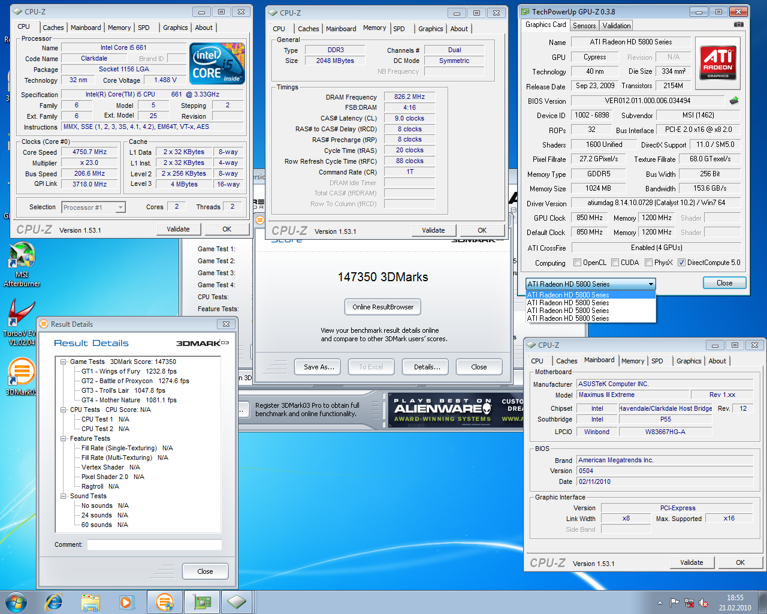
Task: Click Comment input field in Result Details
Action: pos(155,544)
